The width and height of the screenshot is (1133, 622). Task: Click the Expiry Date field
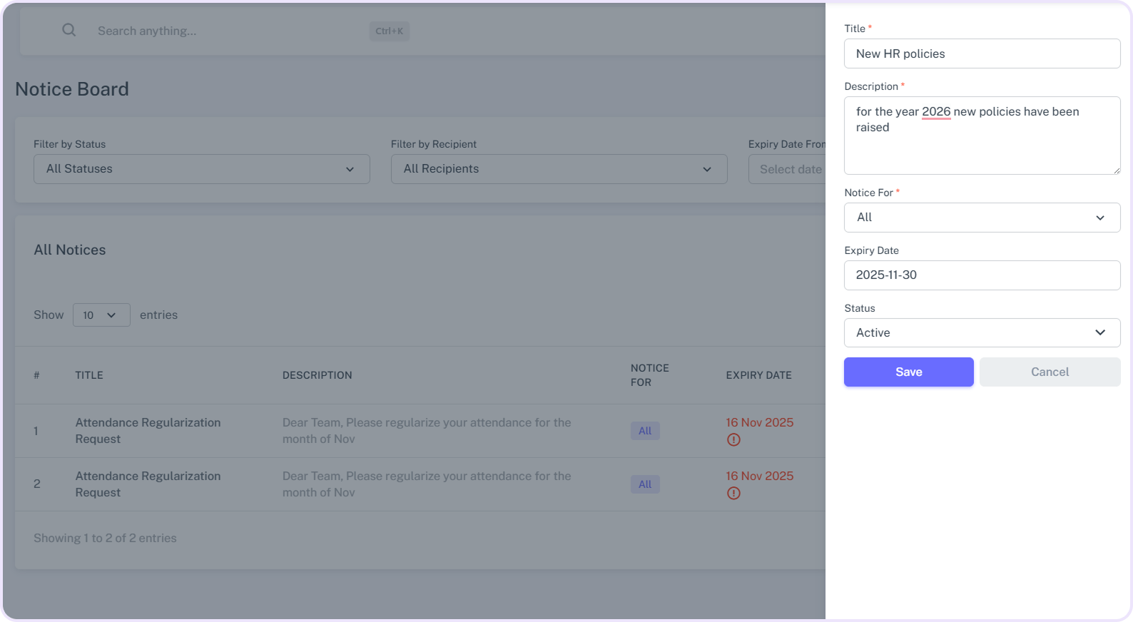982,275
